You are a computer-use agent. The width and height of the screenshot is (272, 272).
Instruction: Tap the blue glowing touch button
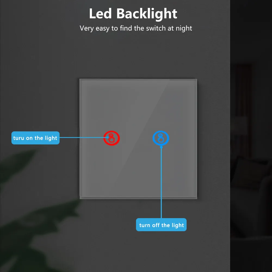(x=161, y=138)
